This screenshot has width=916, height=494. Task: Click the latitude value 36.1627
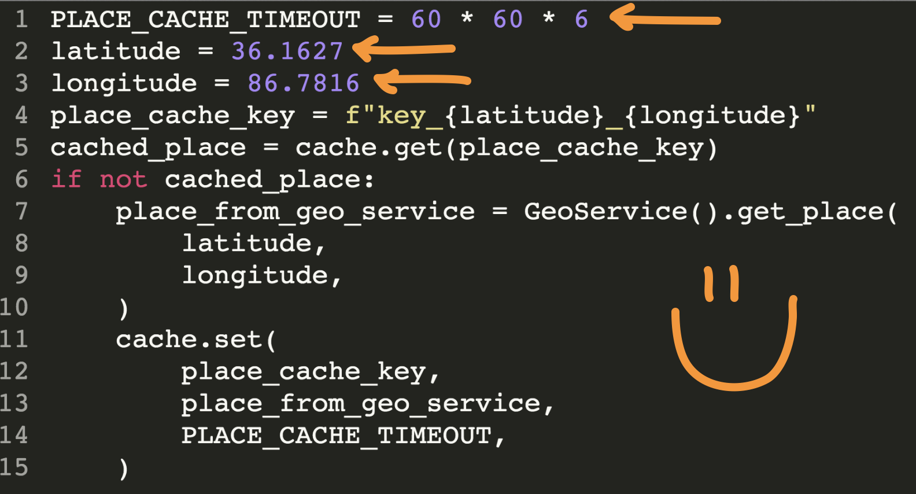click(x=287, y=51)
